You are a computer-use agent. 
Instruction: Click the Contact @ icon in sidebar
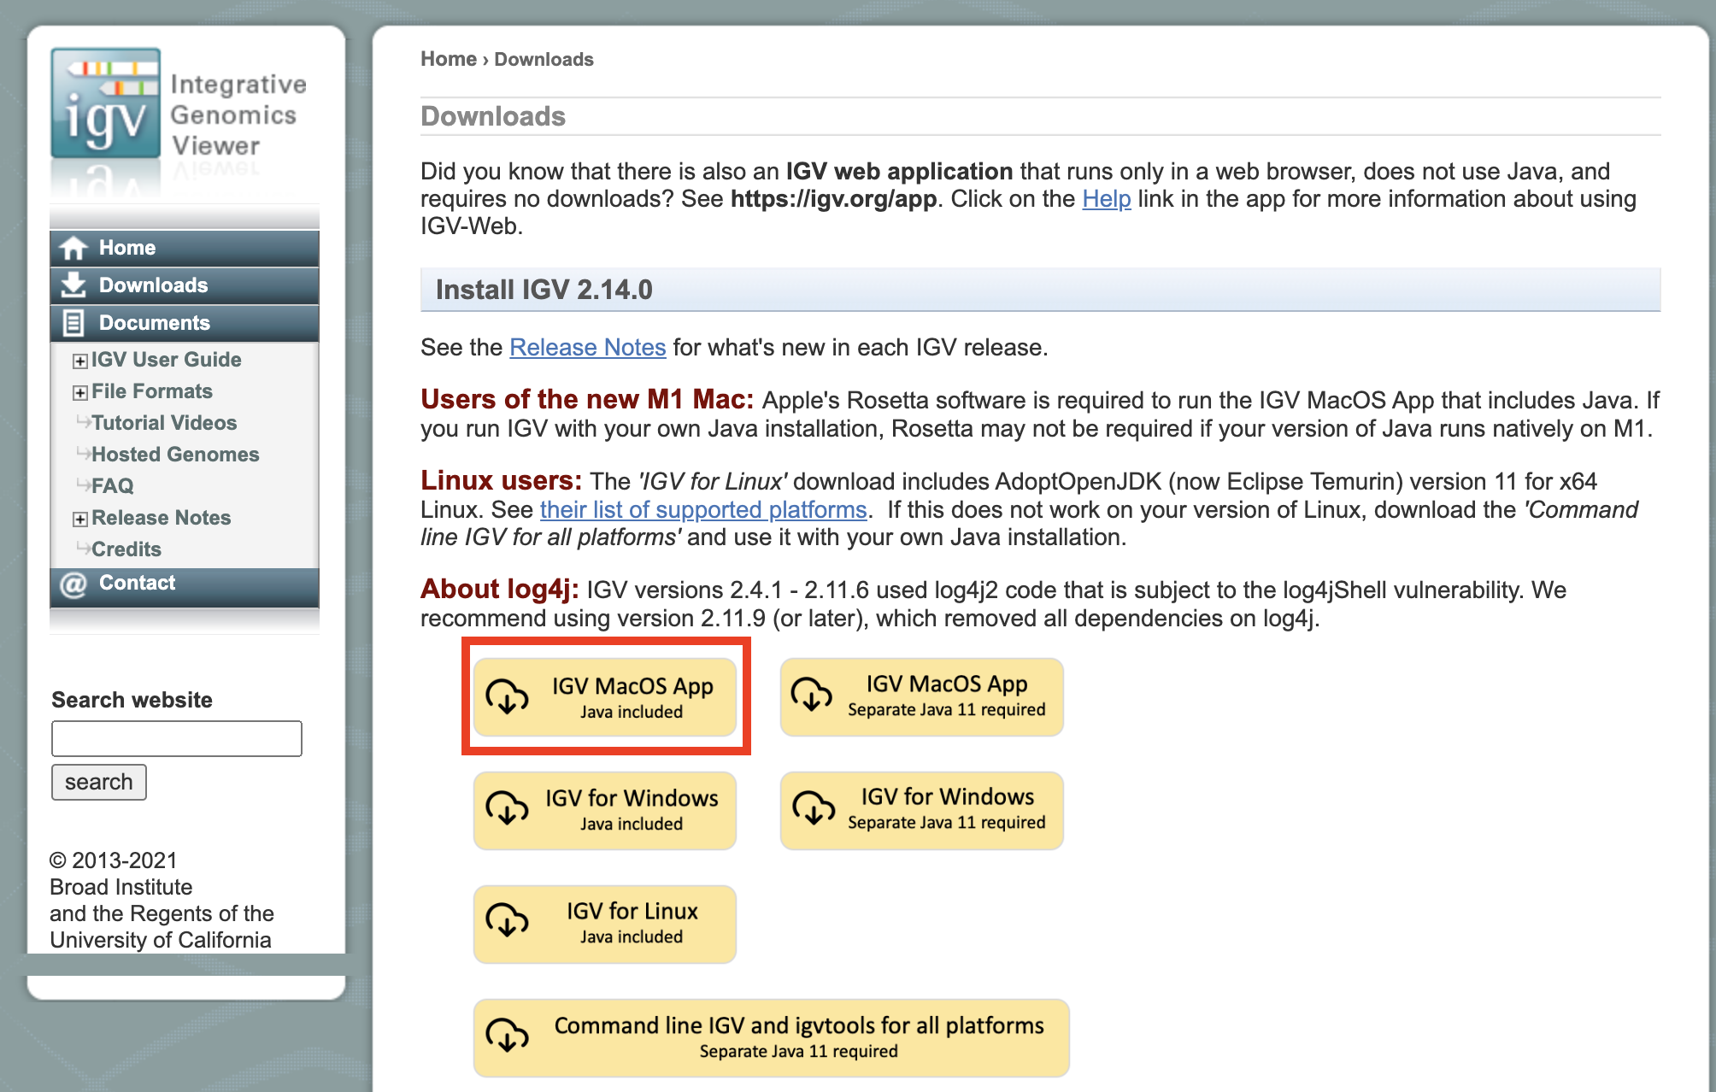73,584
